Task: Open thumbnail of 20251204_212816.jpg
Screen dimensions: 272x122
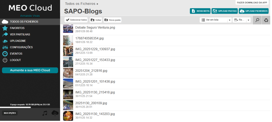Action: click(x=68, y=73)
